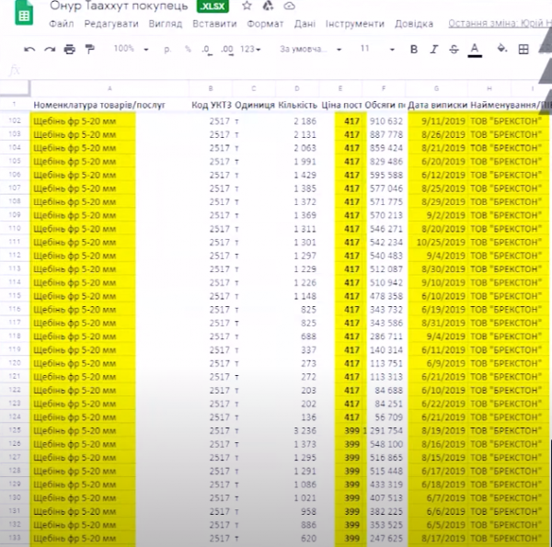
Task: Open the text color picker
Action: pos(475,50)
